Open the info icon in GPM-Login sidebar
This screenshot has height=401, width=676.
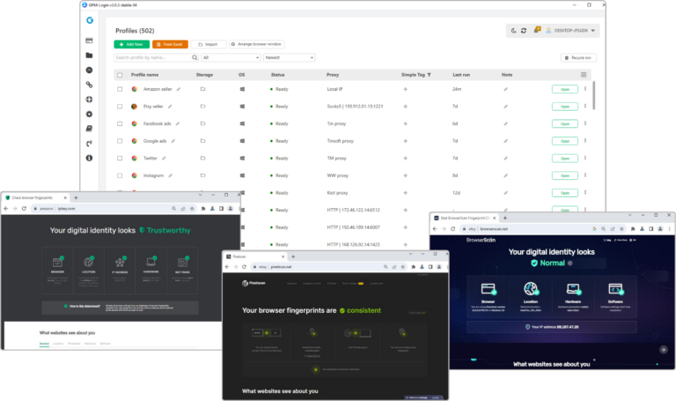point(89,158)
